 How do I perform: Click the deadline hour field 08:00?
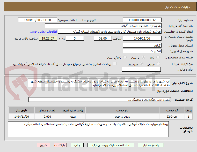(103, 38)
